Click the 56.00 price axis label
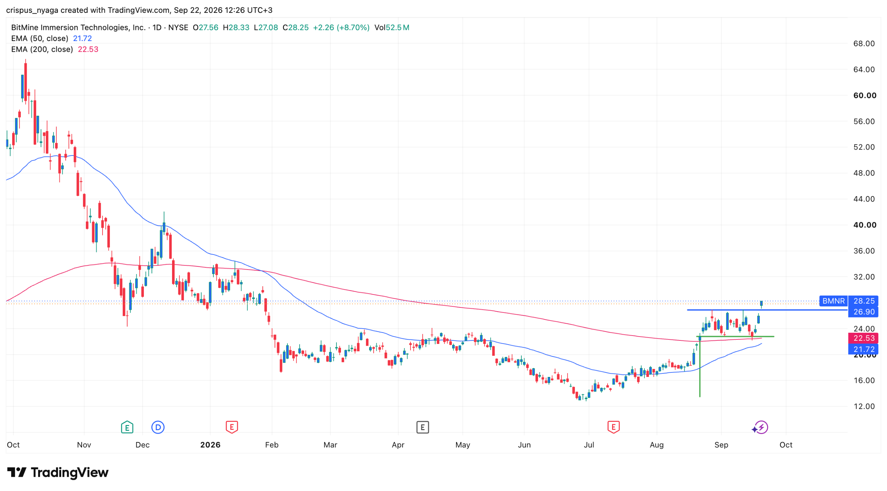The width and height of the screenshot is (887, 491). [864, 121]
